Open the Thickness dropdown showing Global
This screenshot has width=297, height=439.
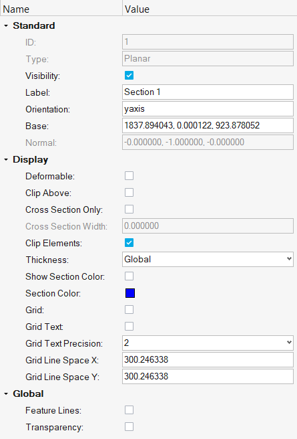point(208,259)
